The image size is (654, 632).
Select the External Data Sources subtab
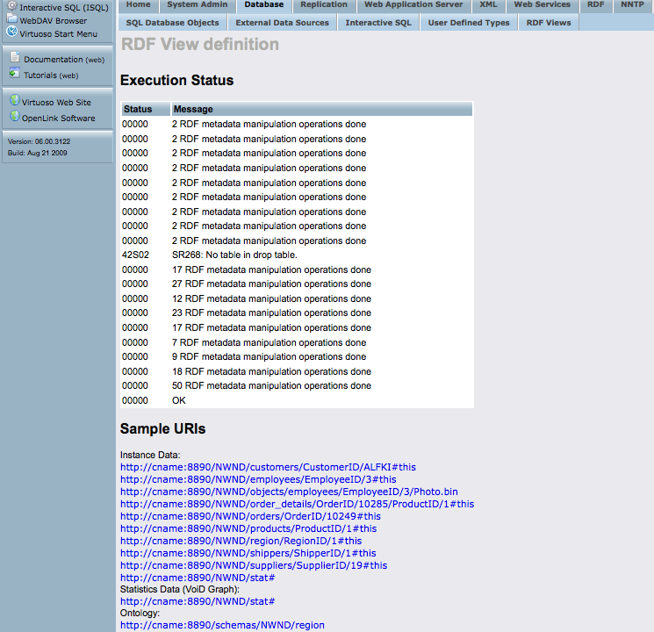[282, 23]
